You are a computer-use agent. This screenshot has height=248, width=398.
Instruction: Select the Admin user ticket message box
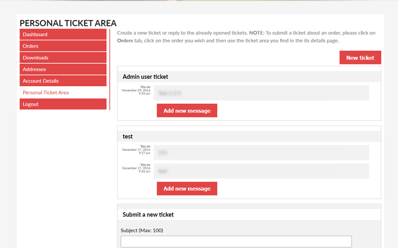tap(261, 93)
